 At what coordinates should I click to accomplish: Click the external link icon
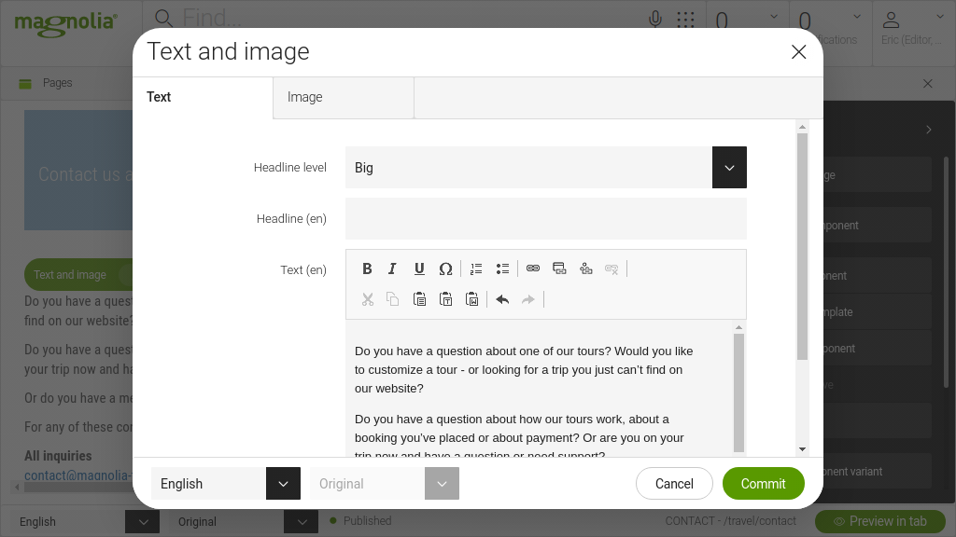coord(533,268)
